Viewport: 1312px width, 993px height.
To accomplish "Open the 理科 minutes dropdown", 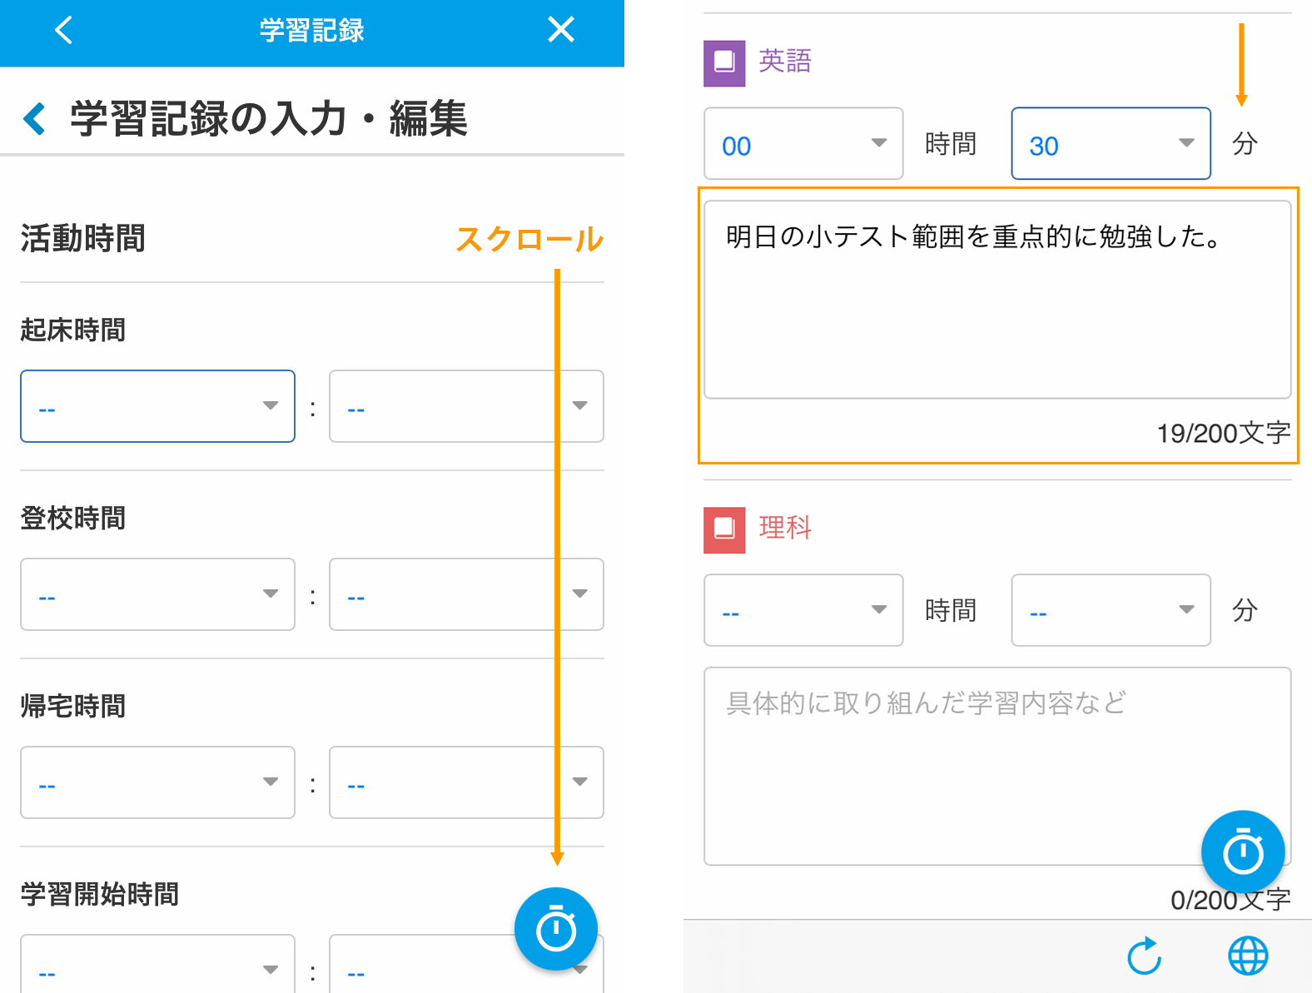I will 1111,610.
